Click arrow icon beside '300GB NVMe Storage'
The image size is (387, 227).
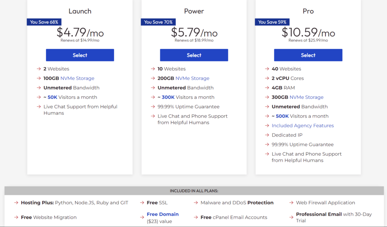(267, 97)
